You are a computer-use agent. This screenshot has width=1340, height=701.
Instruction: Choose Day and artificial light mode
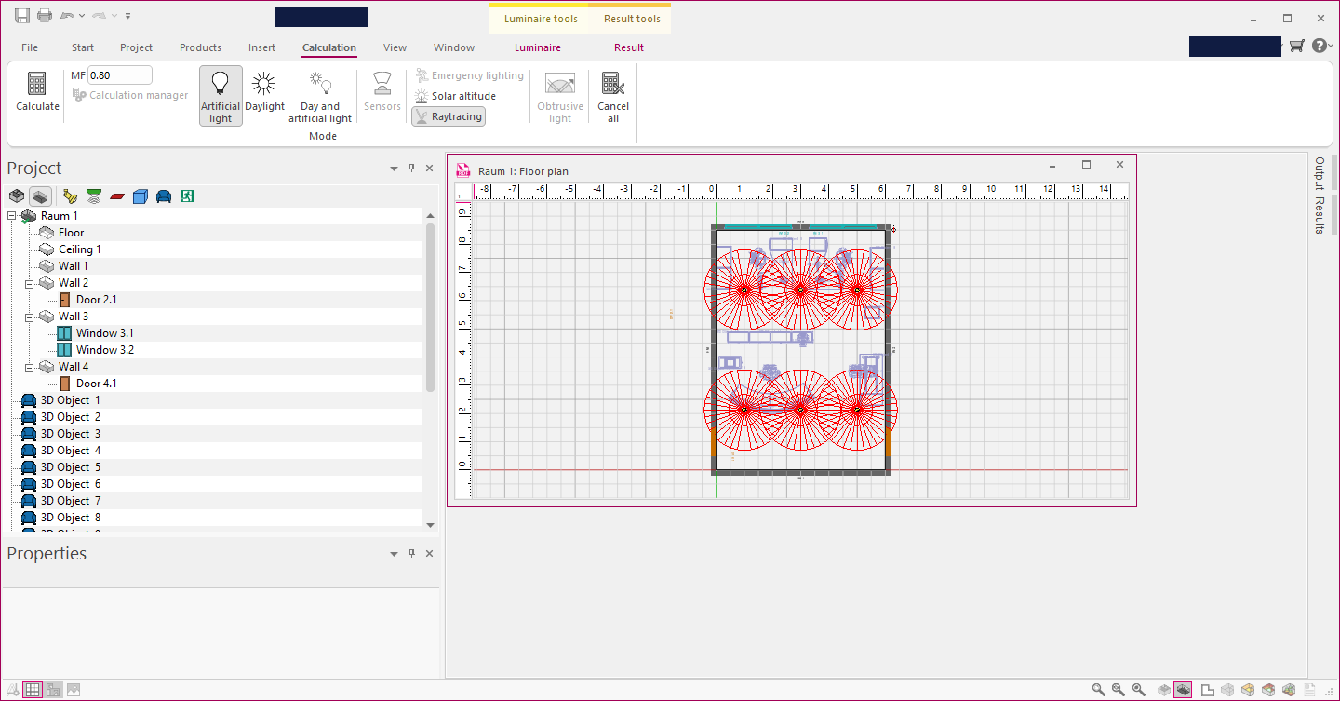tap(320, 96)
